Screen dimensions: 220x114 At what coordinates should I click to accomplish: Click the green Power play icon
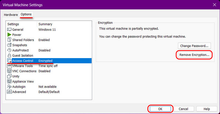point(9,35)
